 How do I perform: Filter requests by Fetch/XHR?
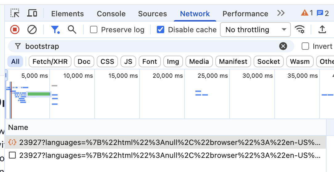click(50, 61)
